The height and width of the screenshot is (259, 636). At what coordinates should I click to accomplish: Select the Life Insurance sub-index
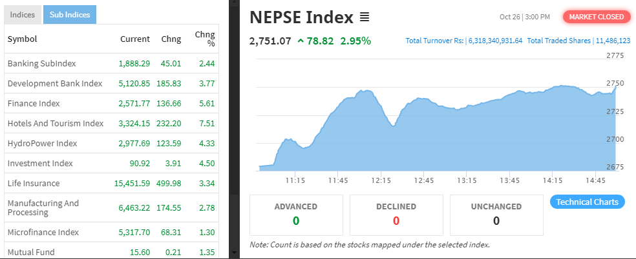coord(112,184)
